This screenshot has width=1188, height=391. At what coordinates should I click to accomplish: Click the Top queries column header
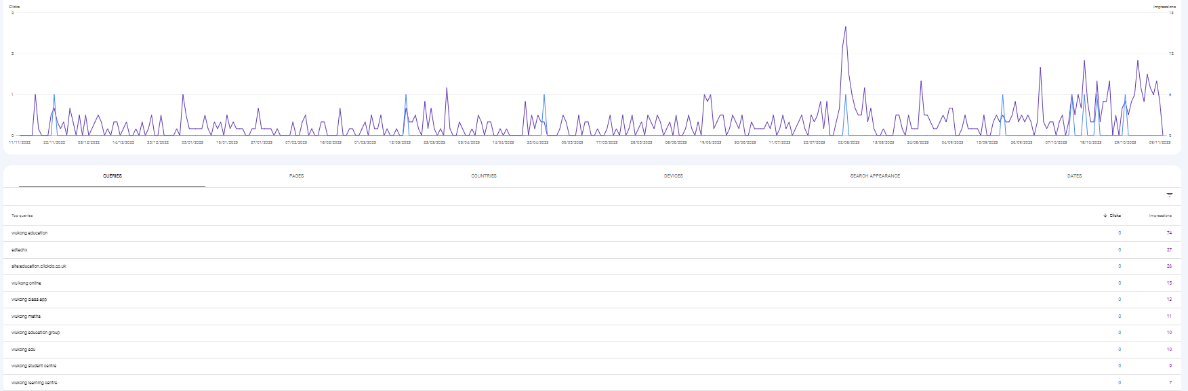tap(22, 215)
